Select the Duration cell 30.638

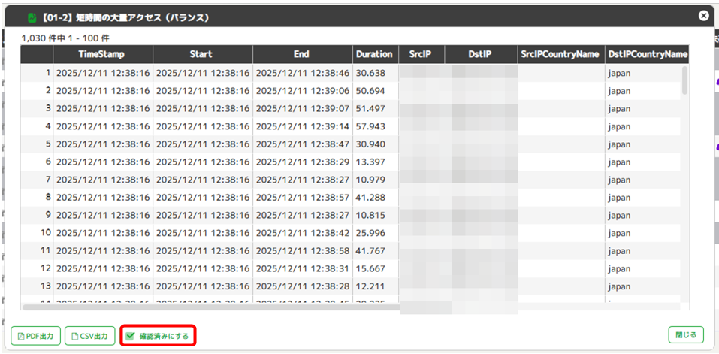click(376, 73)
